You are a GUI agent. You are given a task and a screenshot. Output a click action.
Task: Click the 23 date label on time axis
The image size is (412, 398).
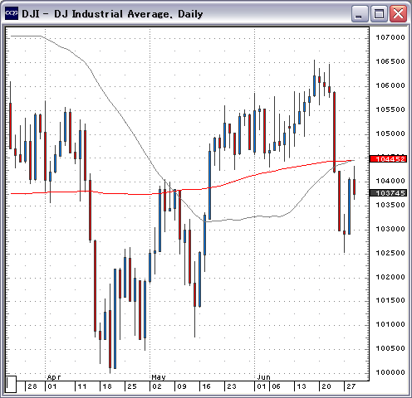tap(232, 386)
